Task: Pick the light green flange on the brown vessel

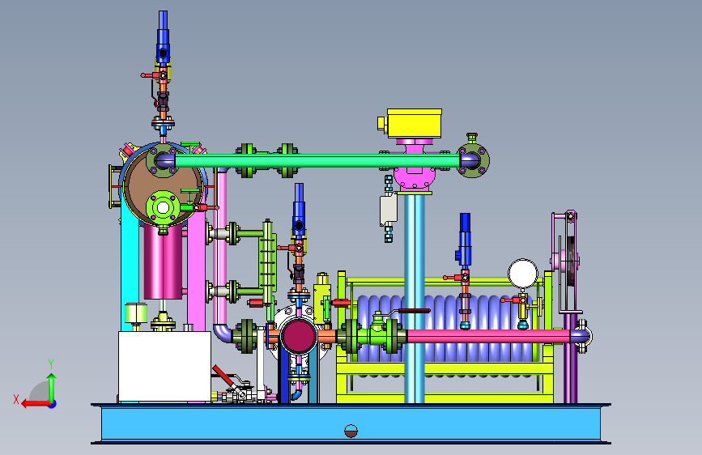Action: coord(163,208)
